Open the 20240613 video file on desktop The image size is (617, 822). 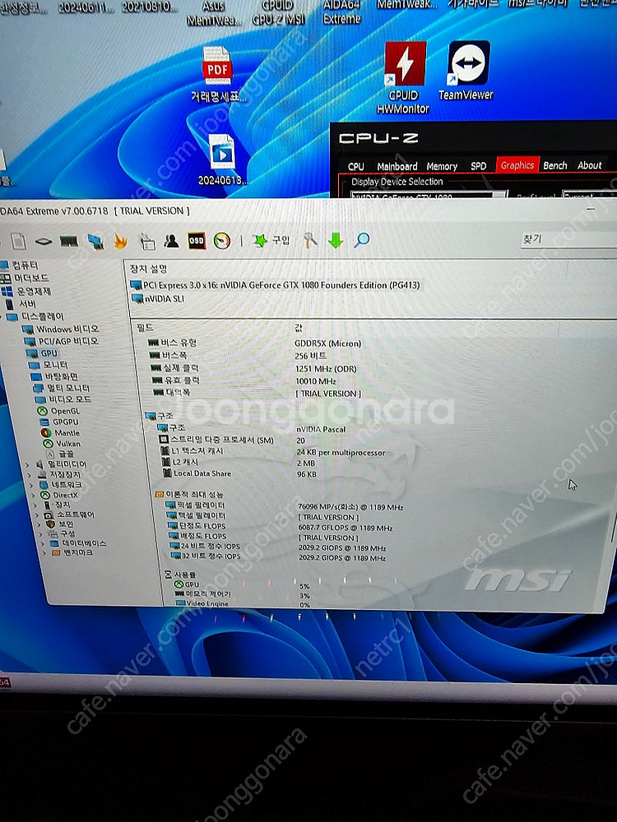222,160
